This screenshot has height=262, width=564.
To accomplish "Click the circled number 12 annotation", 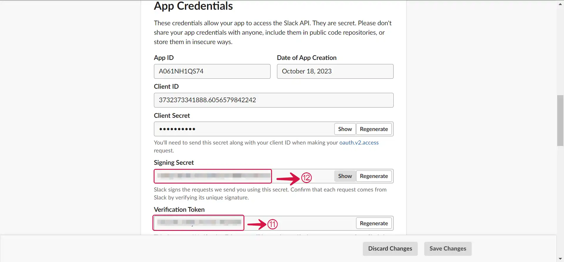I will (x=306, y=177).
